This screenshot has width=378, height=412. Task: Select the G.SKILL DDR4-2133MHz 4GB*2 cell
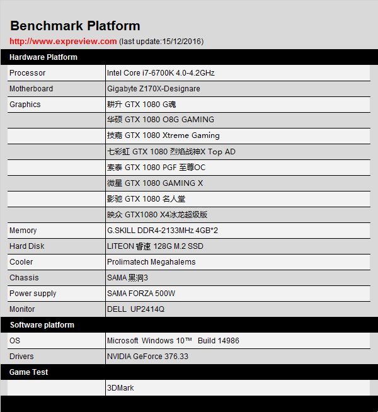tap(238, 231)
